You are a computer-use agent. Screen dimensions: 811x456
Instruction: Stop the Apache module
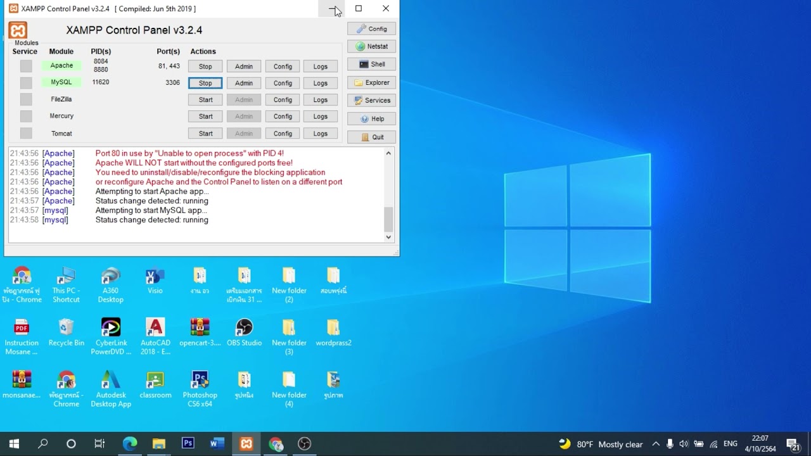pyautogui.click(x=205, y=66)
